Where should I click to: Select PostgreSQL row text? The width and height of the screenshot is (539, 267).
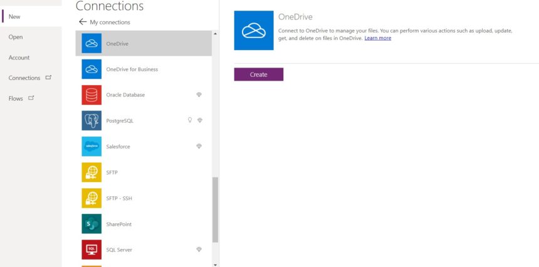120,121
